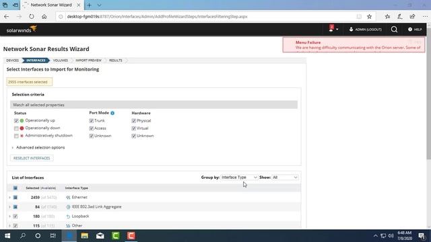
Task: Uncheck Operationally up status
Action: click(x=16, y=121)
